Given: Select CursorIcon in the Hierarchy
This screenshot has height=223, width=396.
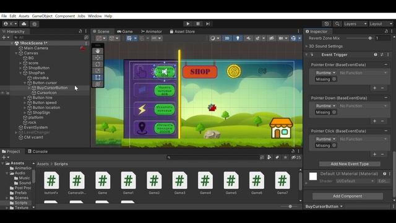Looking at the screenshot, I should coord(46,92).
